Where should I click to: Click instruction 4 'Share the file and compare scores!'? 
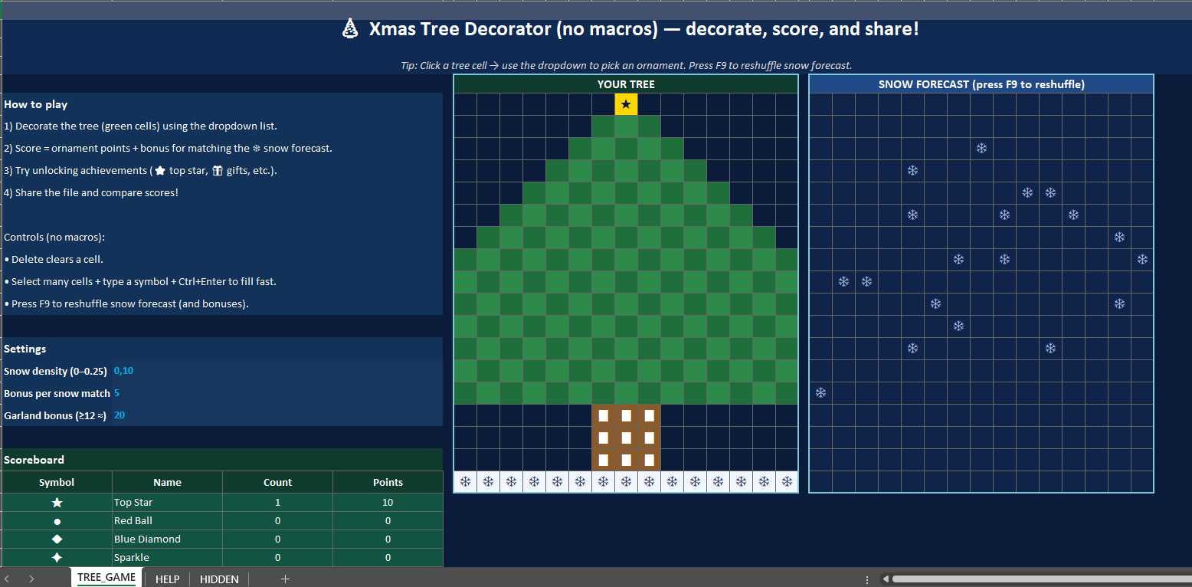[91, 193]
